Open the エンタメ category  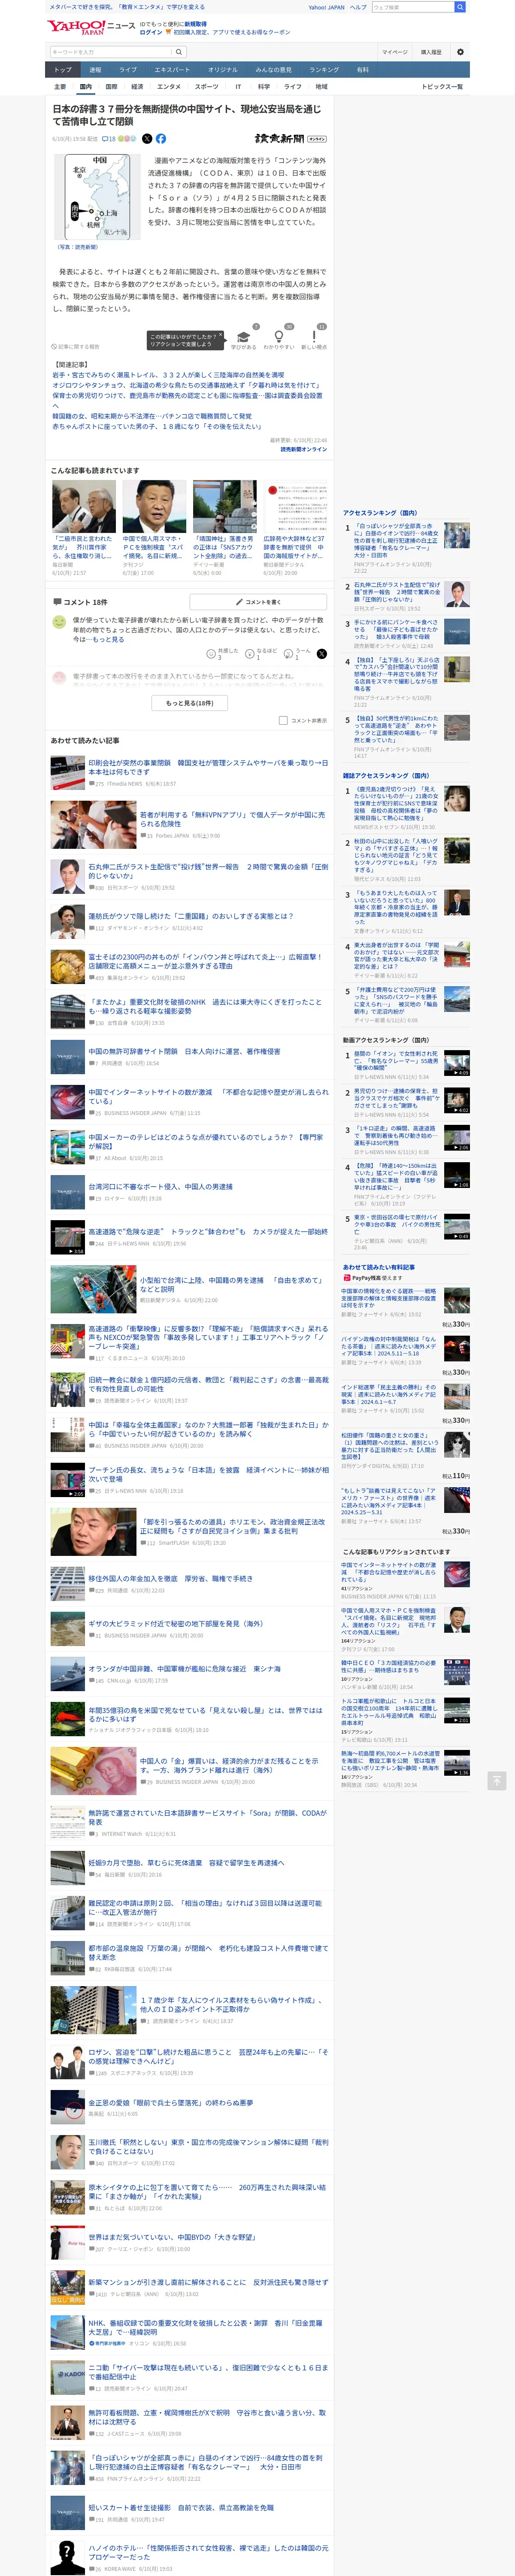pyautogui.click(x=169, y=87)
